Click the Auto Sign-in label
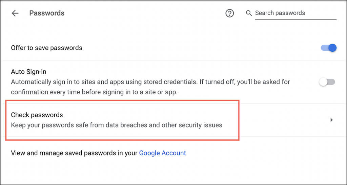The height and width of the screenshot is (185, 347). [x=28, y=72]
